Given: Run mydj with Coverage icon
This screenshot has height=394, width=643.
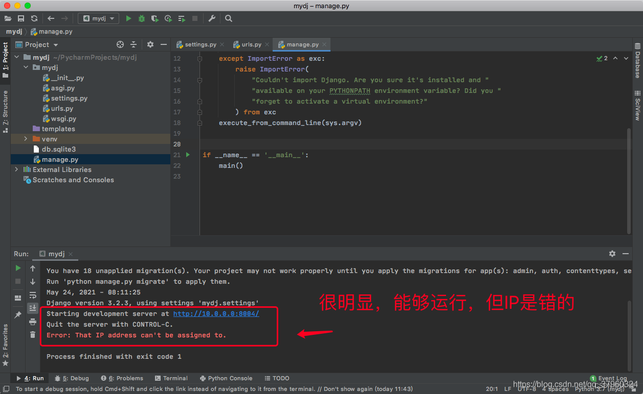Looking at the screenshot, I should [154, 18].
